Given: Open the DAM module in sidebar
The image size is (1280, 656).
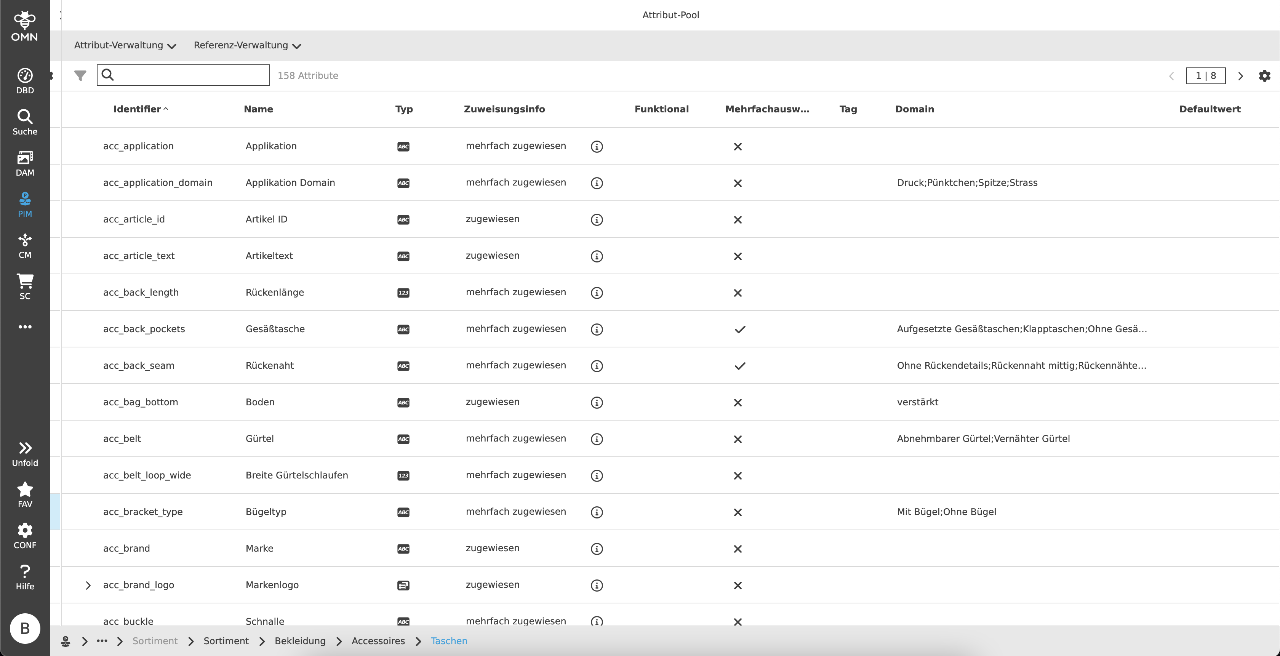Looking at the screenshot, I should [x=25, y=163].
